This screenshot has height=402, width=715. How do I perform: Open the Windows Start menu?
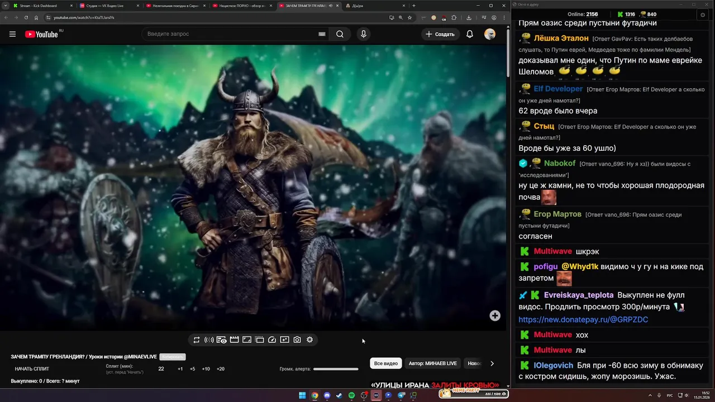coord(302,395)
